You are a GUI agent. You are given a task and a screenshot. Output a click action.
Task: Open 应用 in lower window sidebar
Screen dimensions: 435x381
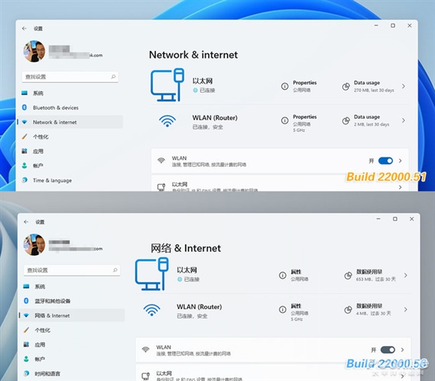[x=72, y=345]
